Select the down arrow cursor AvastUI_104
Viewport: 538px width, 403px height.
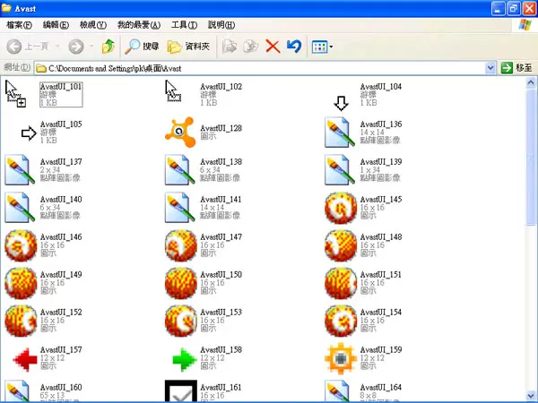[x=341, y=103]
